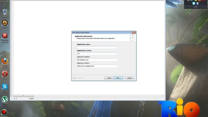Click the Application name input field
Viewport: 208px width, 117px height.
[x=97, y=47]
